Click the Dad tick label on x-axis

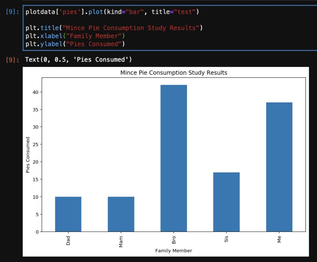[x=68, y=240]
